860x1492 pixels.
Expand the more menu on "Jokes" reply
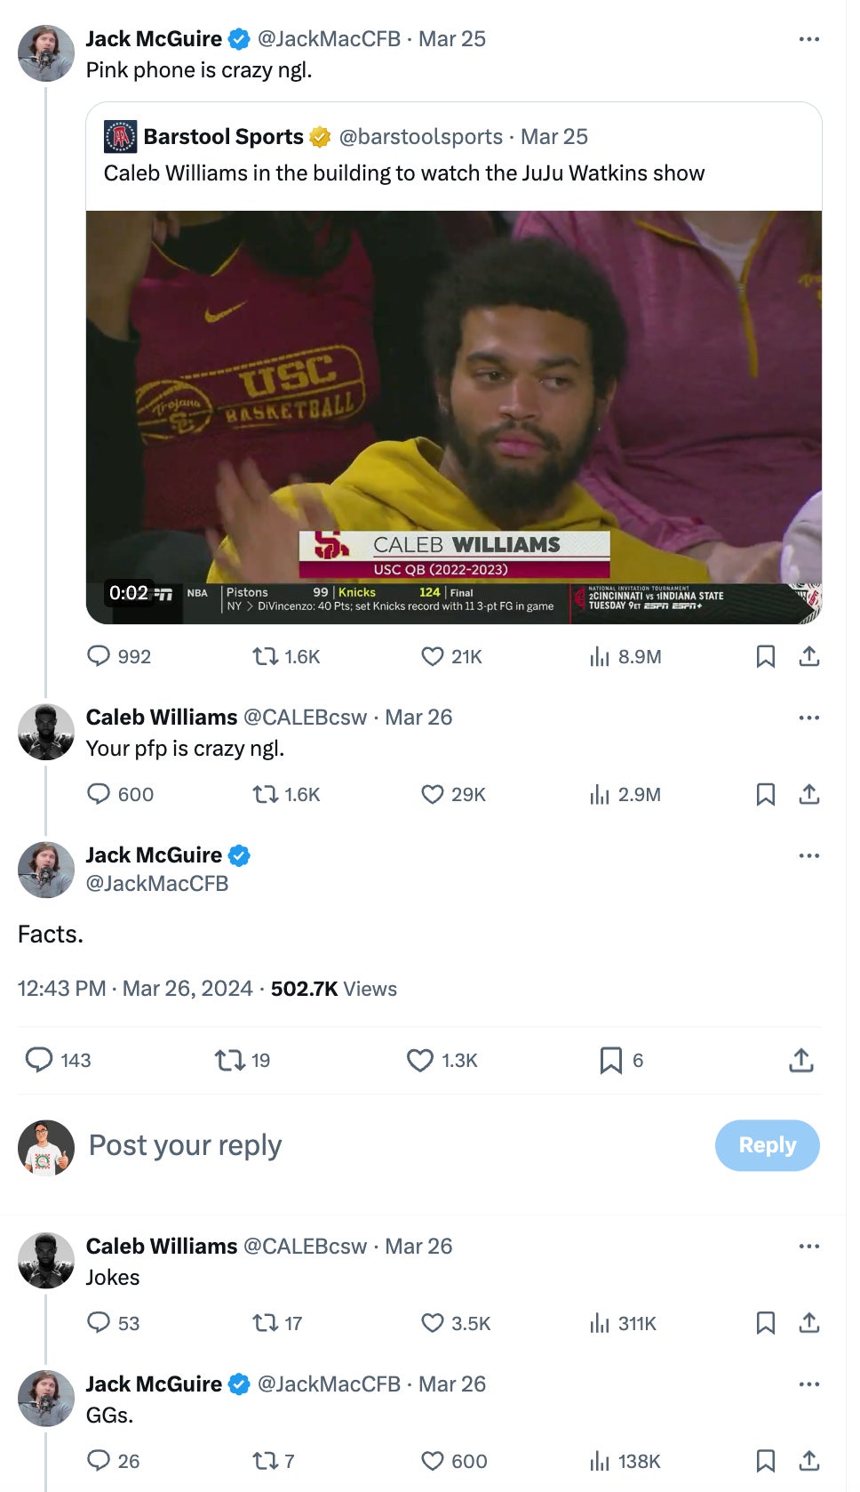click(808, 1247)
